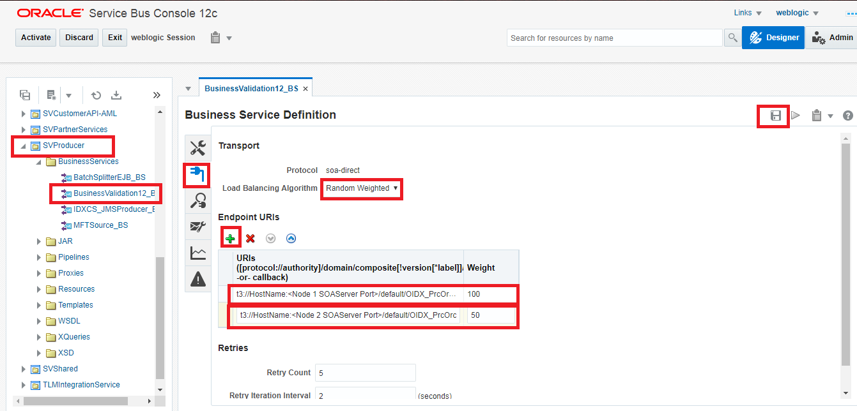Open the Load Balancing Algorithm dropdown
This screenshot has width=857, height=411.
click(361, 189)
